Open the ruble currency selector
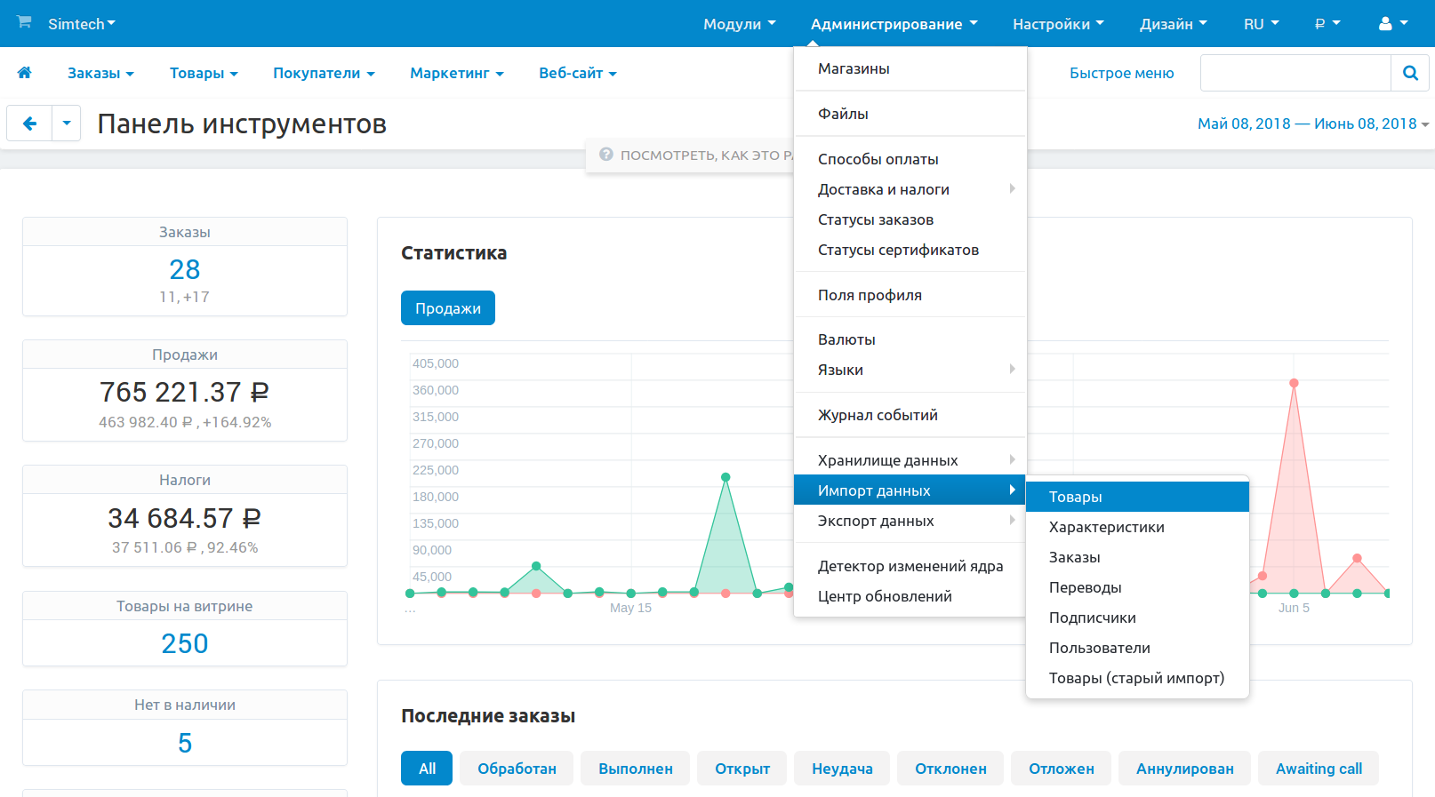The height and width of the screenshot is (797, 1435). [x=1327, y=24]
